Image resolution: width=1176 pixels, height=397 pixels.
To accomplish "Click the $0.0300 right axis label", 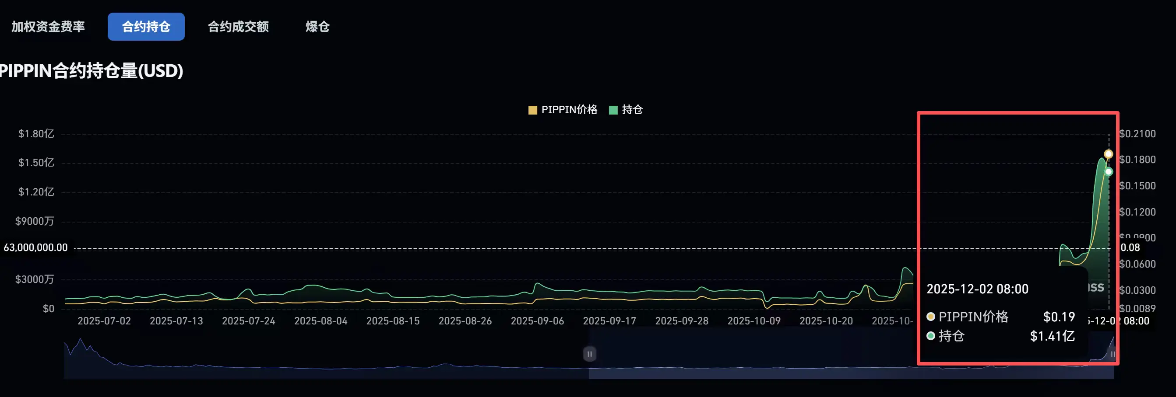I will 1137,290.
